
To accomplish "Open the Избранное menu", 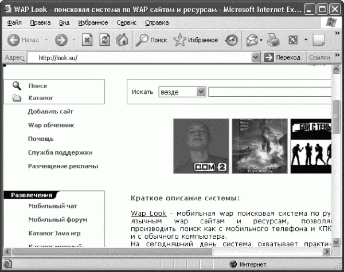I will (x=93, y=22).
